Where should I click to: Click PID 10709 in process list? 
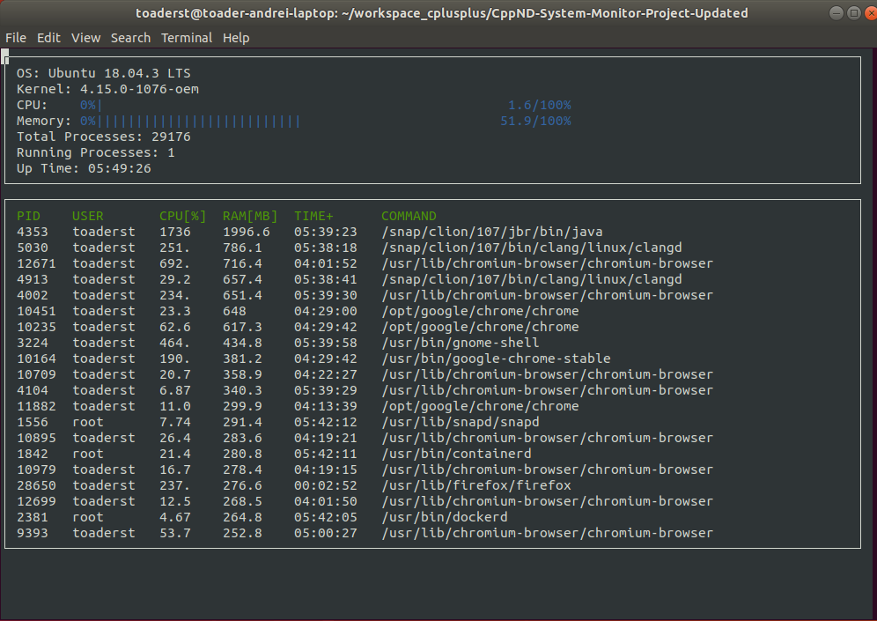36,374
